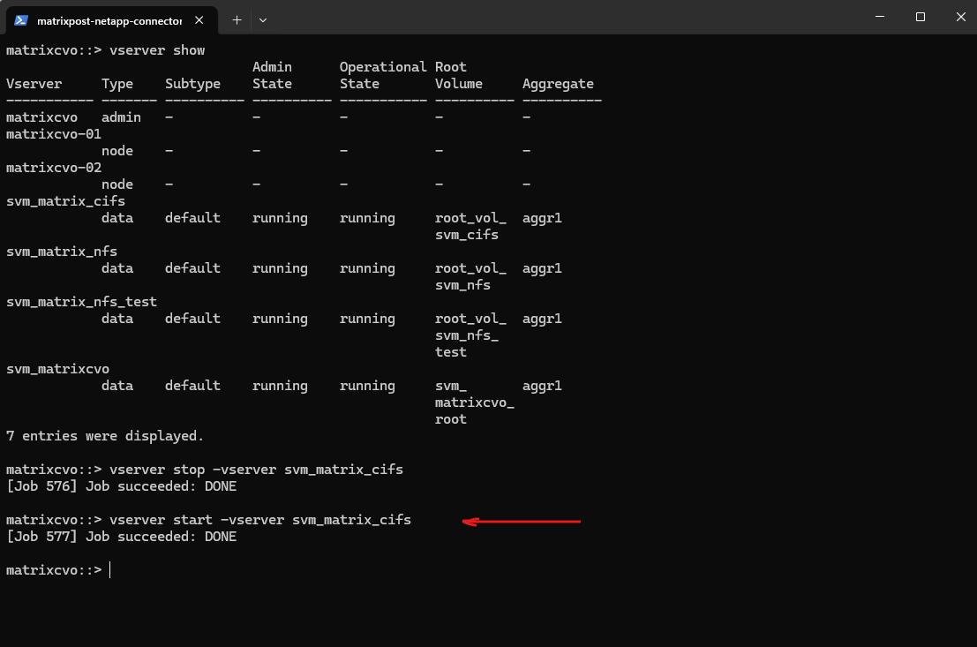Expand the new tab profile dropdown chevron
Screen dimensions: 977x647
coord(263,19)
